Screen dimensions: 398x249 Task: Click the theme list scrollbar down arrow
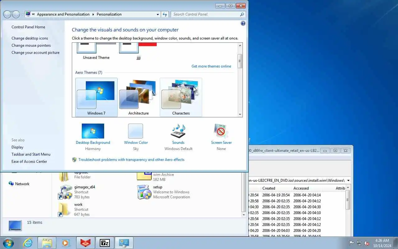(240, 114)
